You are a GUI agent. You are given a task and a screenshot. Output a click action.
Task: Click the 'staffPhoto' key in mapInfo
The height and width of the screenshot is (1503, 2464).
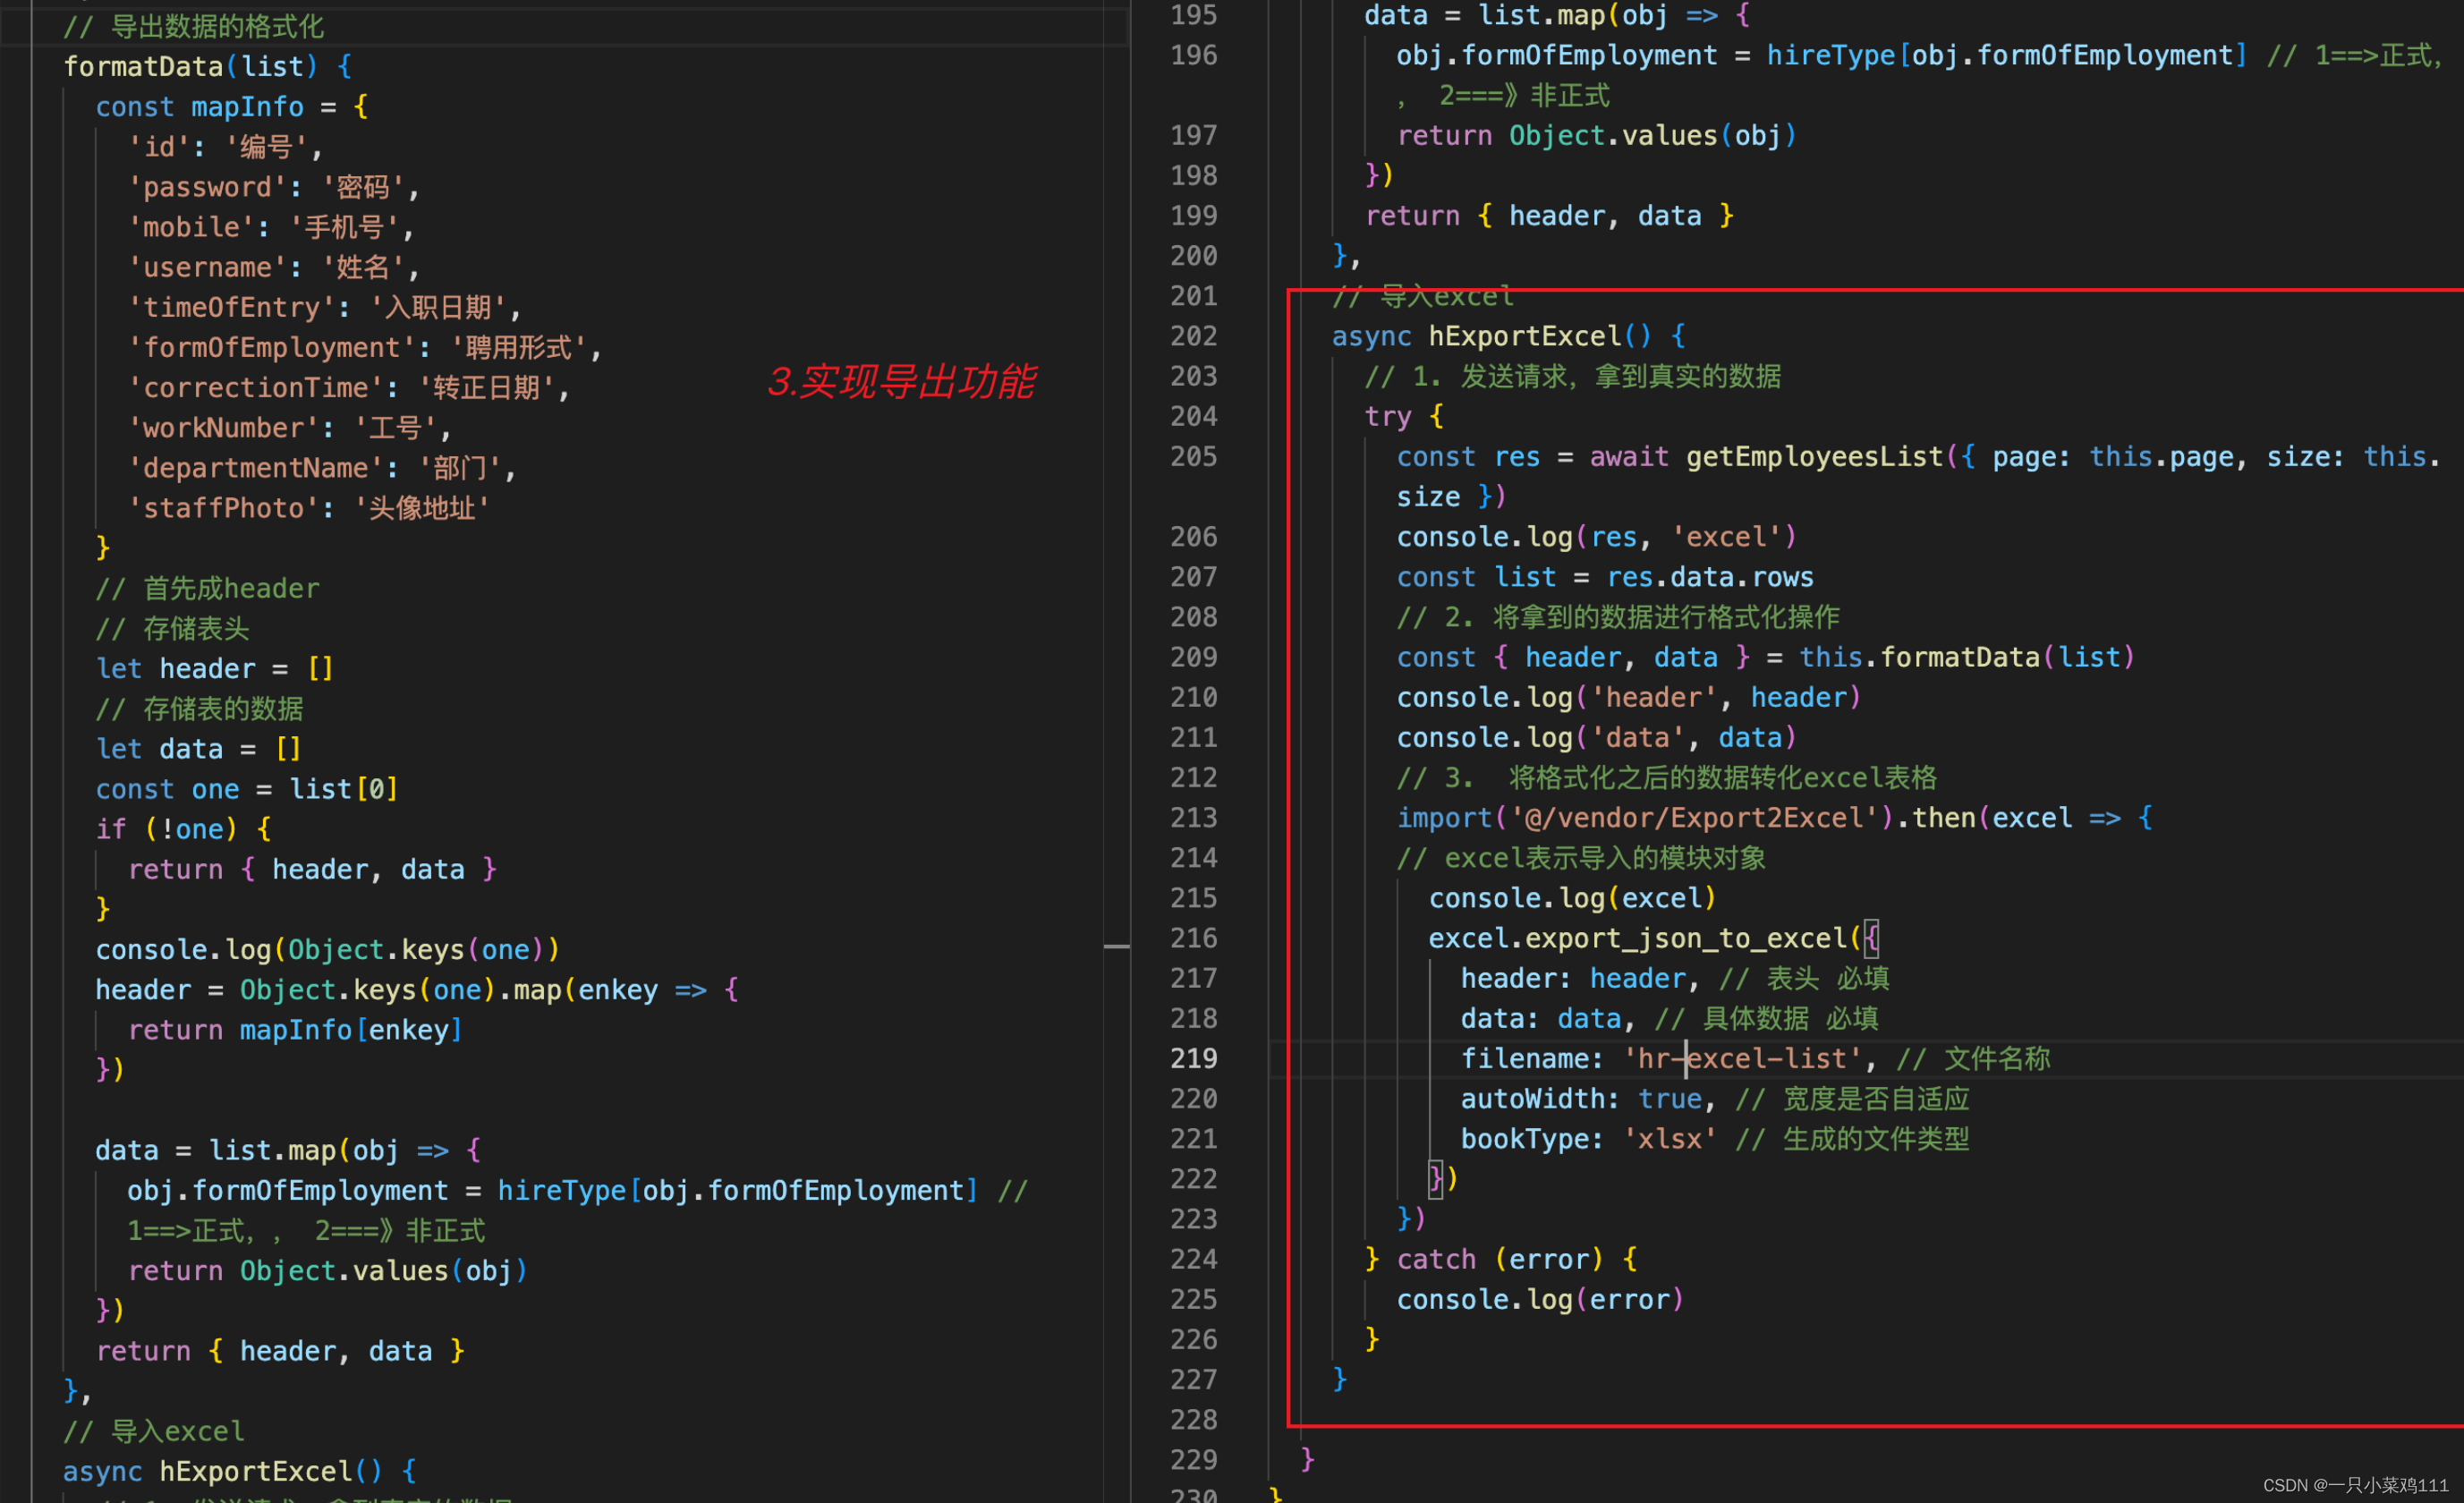click(224, 508)
